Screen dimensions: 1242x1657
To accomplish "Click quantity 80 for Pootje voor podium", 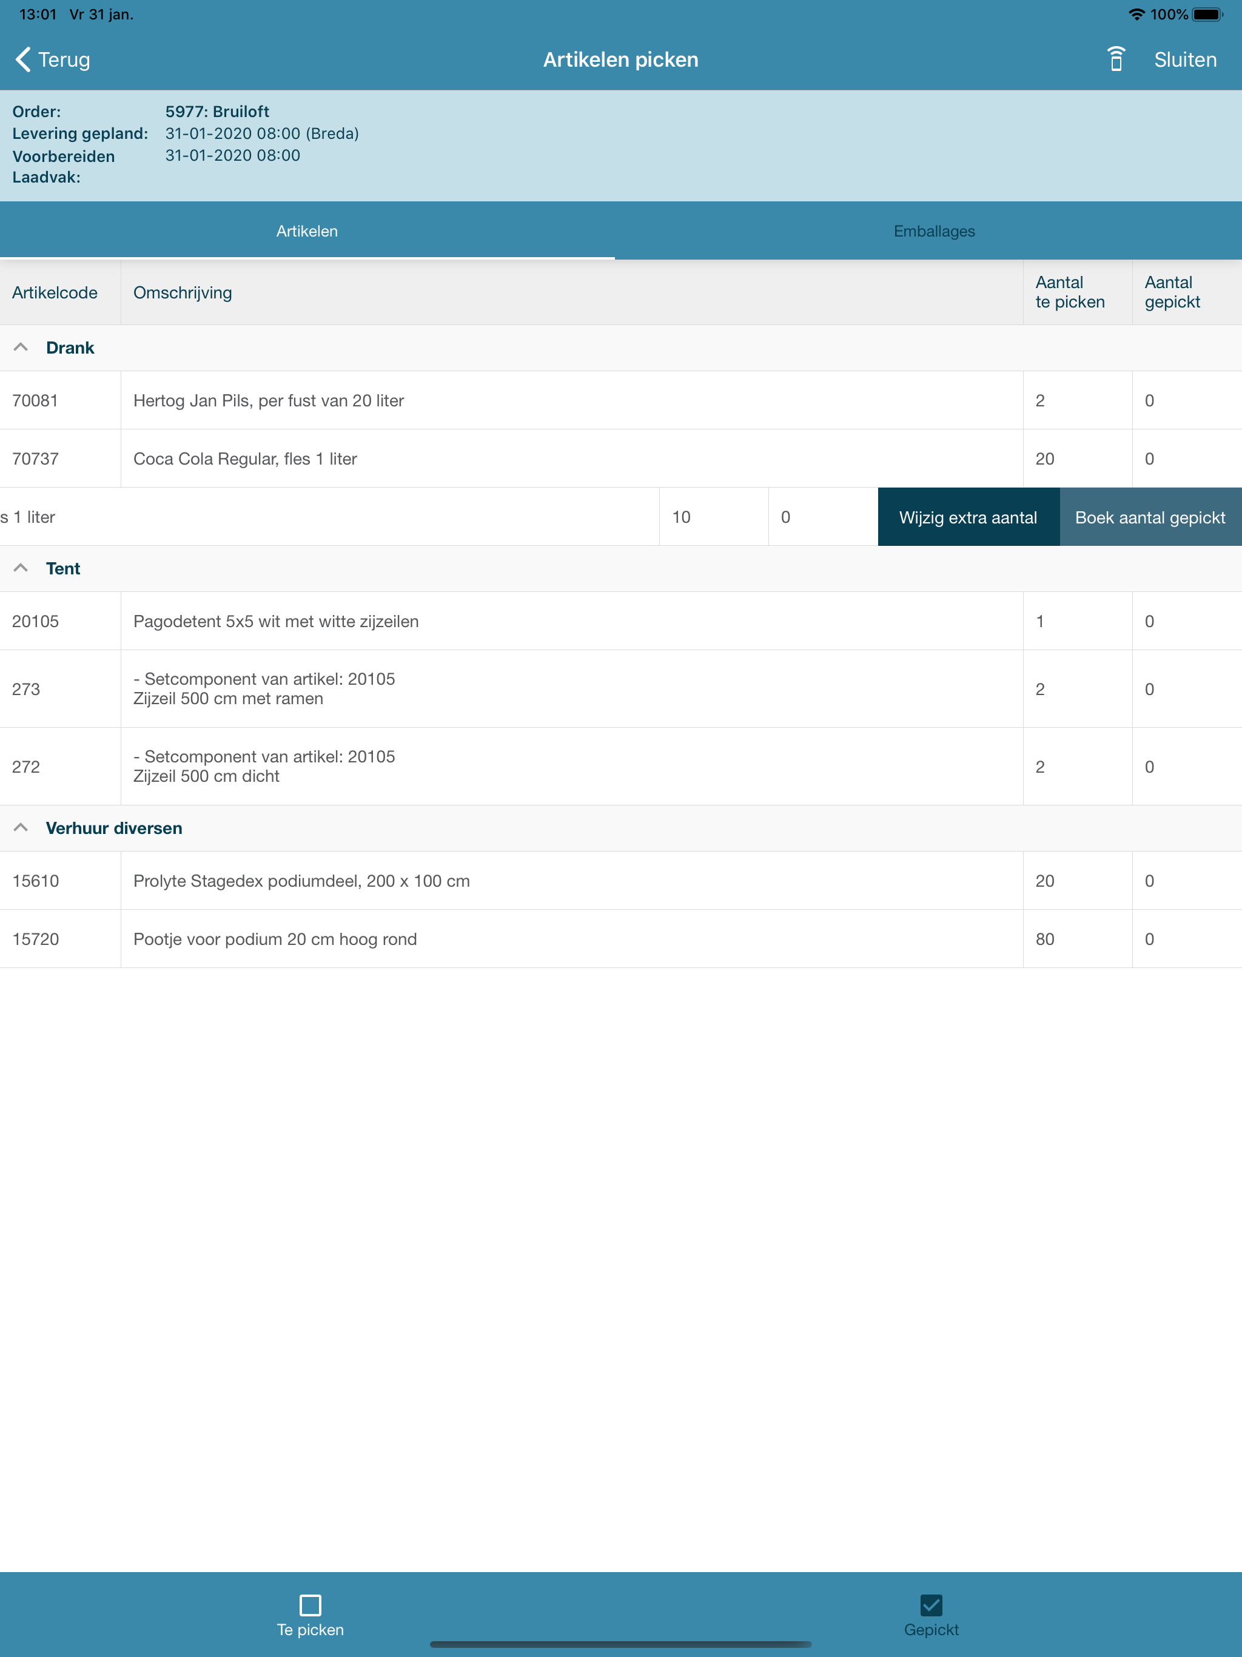I will pyautogui.click(x=1045, y=939).
